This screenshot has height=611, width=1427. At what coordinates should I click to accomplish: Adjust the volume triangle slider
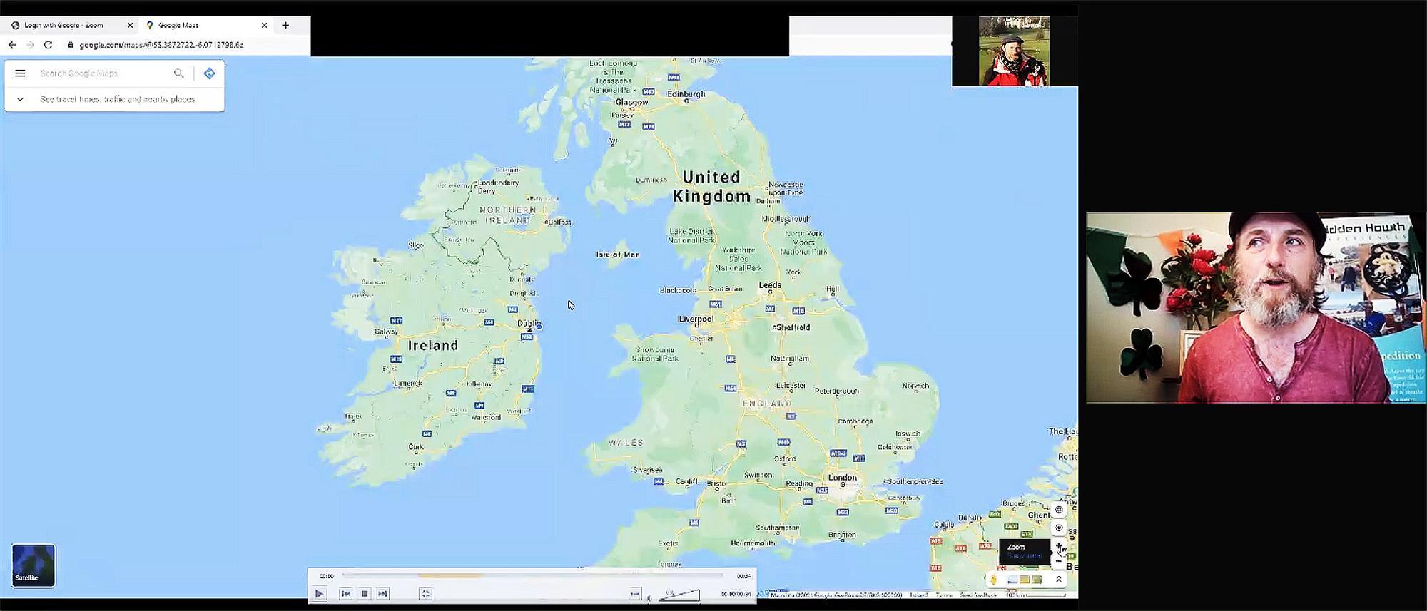click(x=679, y=594)
